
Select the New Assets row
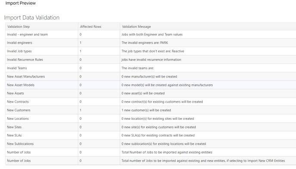(x=151, y=93)
